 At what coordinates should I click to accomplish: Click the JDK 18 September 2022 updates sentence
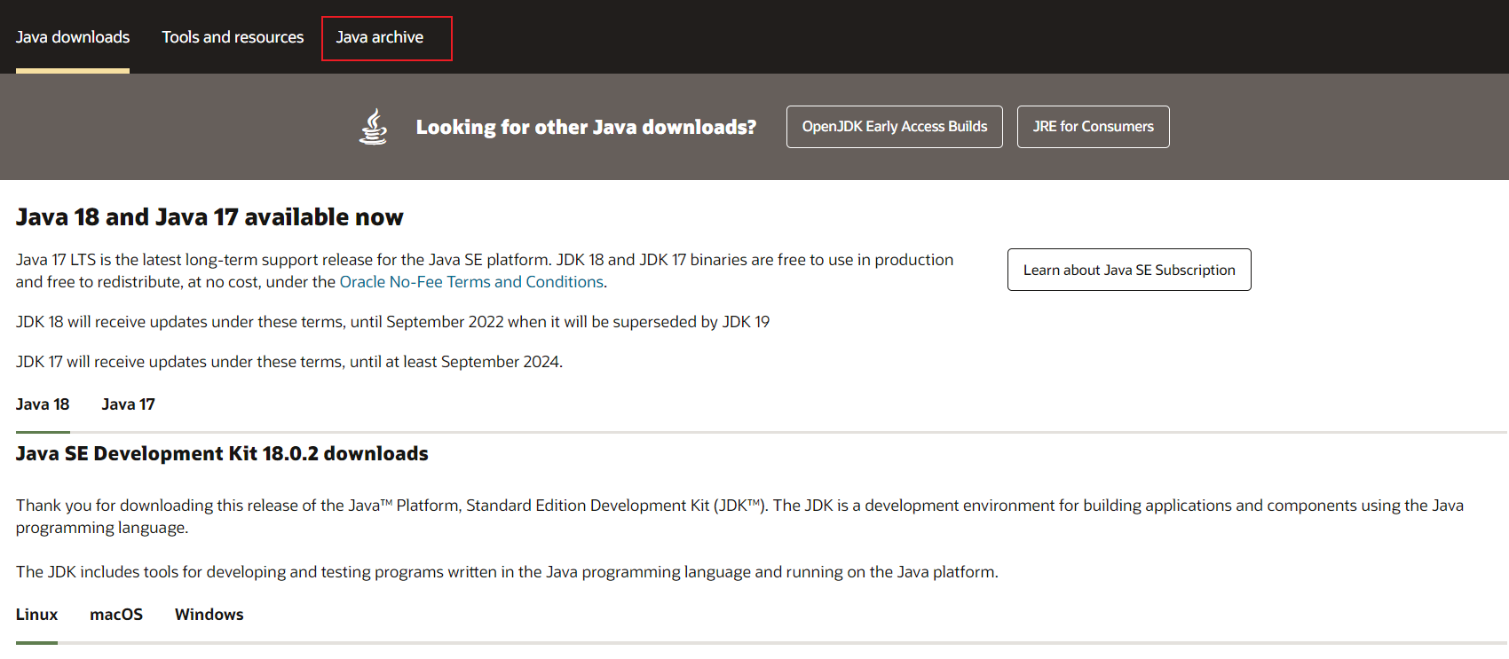[x=392, y=322]
